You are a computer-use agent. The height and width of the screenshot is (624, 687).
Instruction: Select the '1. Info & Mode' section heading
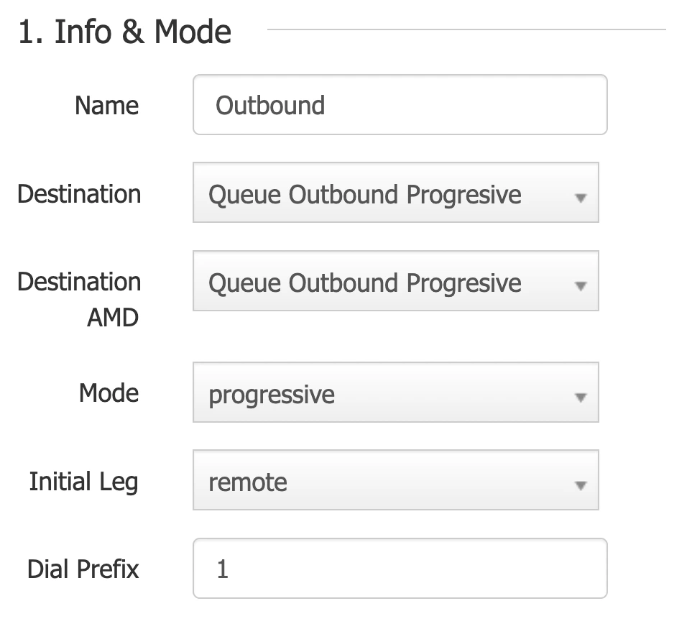tap(124, 32)
